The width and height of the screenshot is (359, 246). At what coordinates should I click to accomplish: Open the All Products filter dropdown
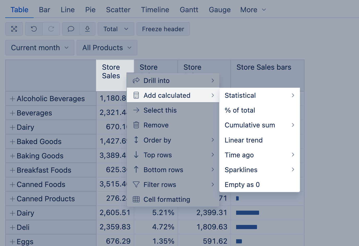(x=107, y=48)
